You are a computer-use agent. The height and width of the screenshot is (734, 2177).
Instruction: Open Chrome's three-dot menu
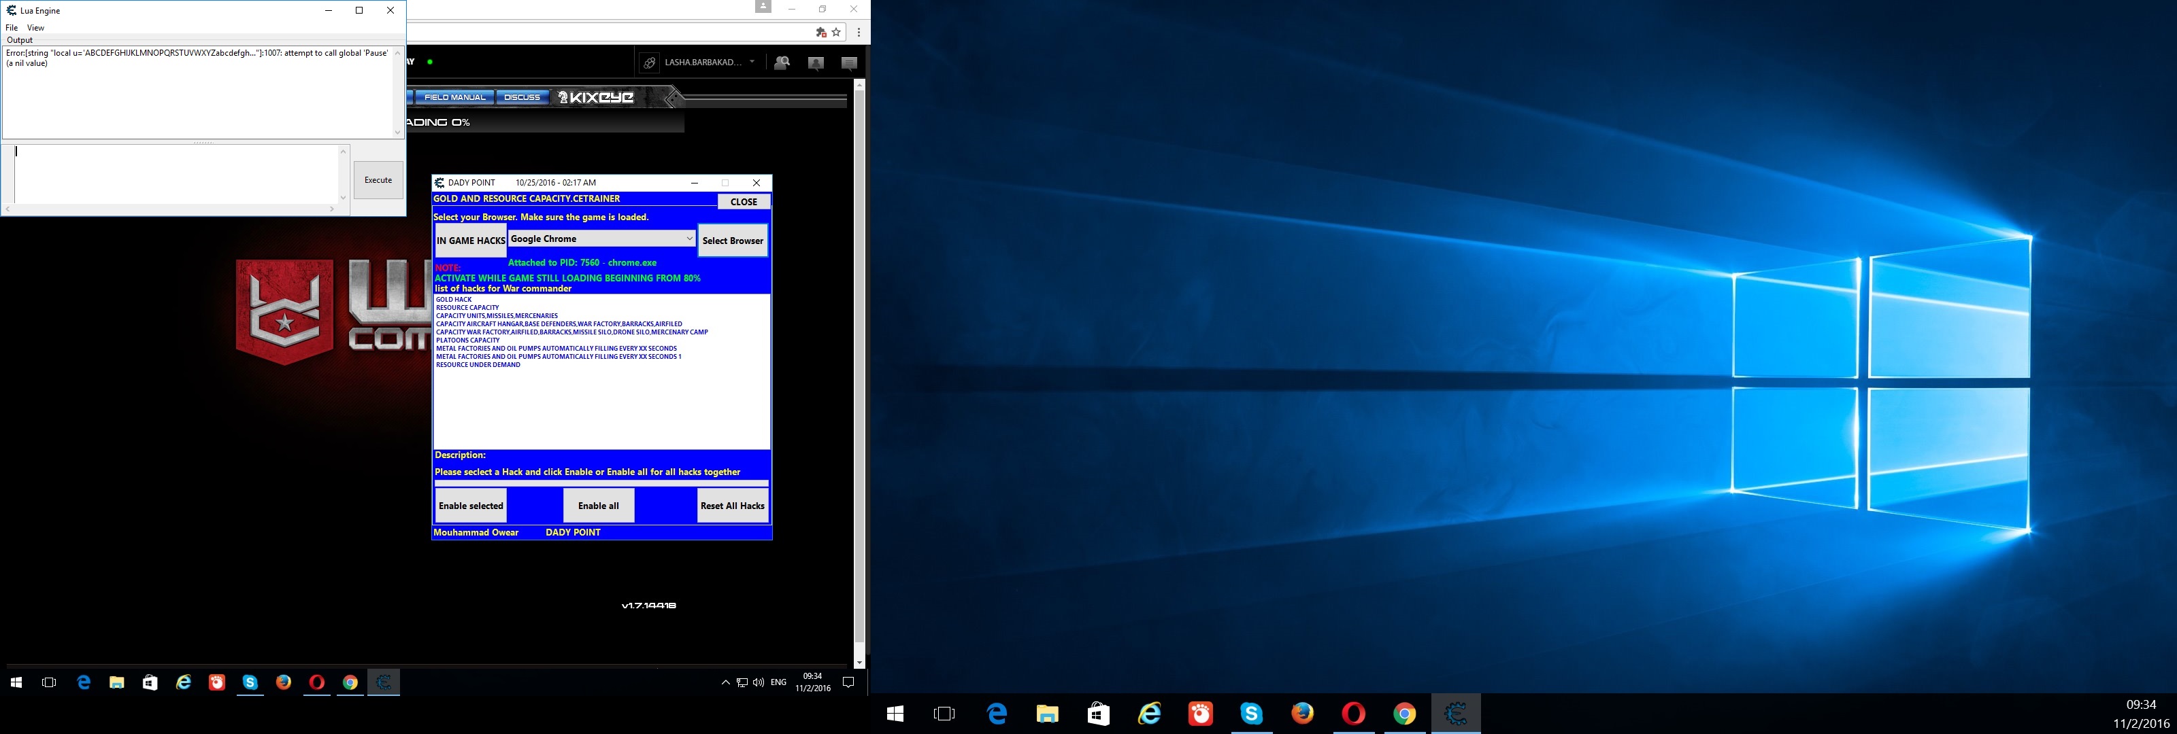point(859,32)
